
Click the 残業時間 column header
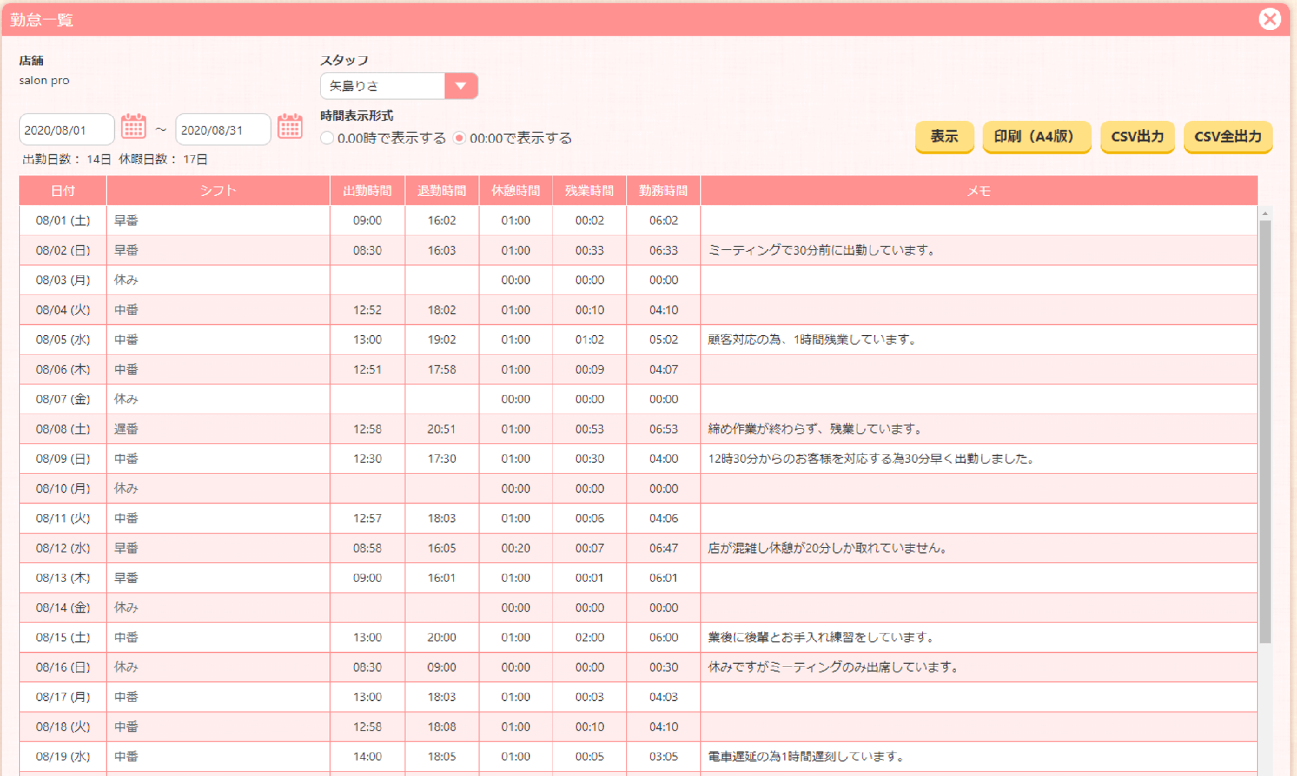pyautogui.click(x=589, y=191)
